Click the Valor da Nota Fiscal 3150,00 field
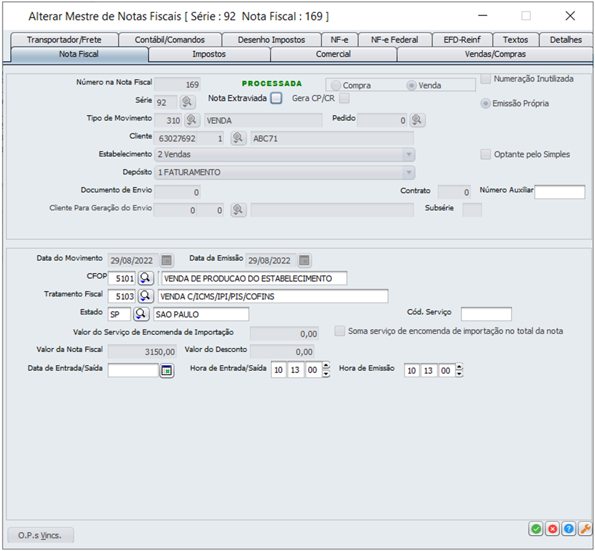 (x=142, y=352)
